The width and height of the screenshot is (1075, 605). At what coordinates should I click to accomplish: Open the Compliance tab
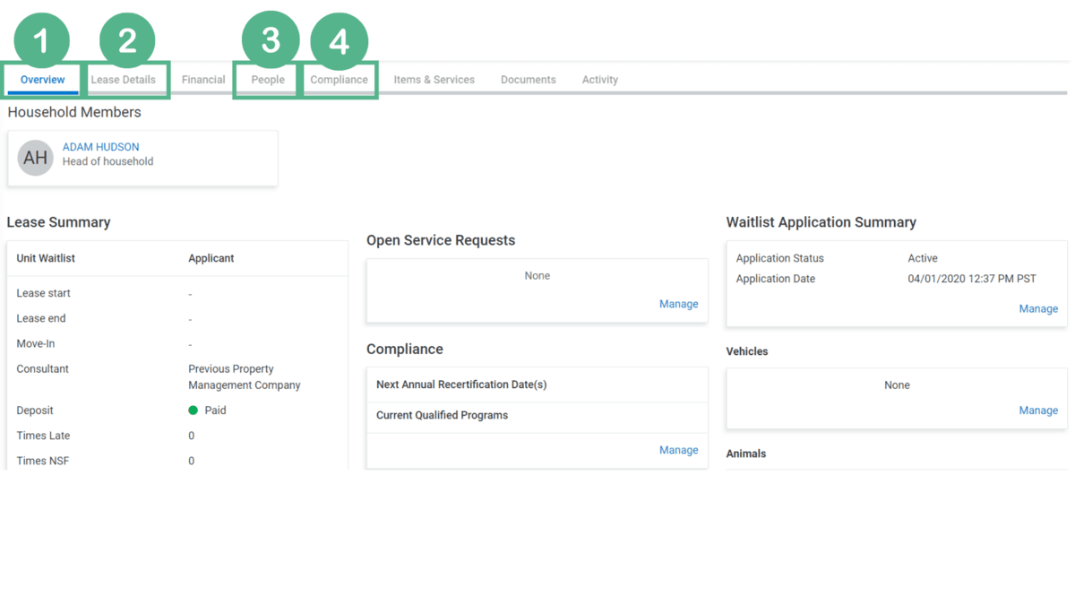pos(339,80)
